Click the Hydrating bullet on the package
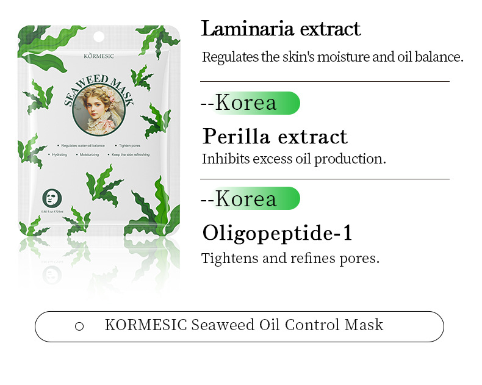 pos(59,155)
